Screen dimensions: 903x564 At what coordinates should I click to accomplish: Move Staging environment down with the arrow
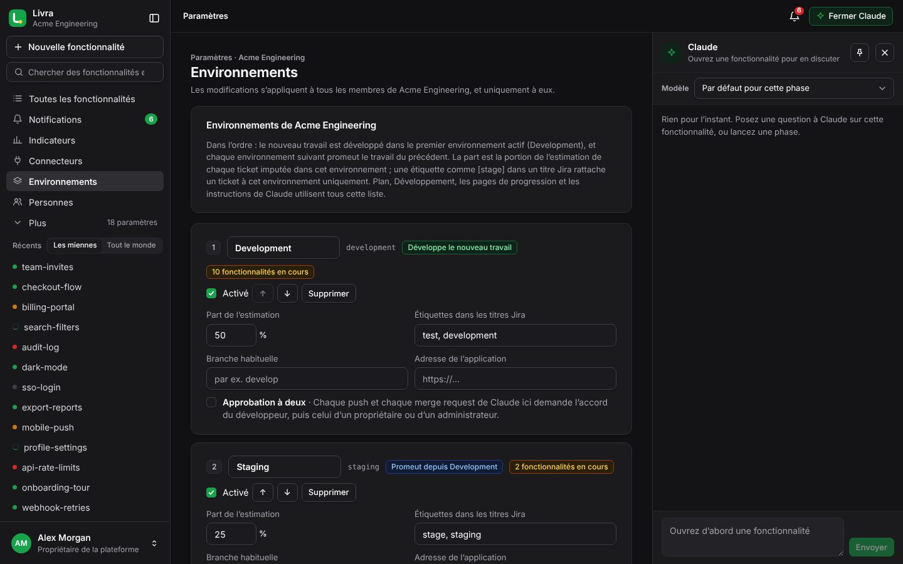pos(287,493)
